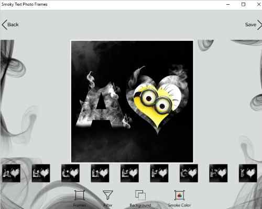The image size is (262, 209).
Task: Select the letter A frame thumbnail
Action: point(12,173)
